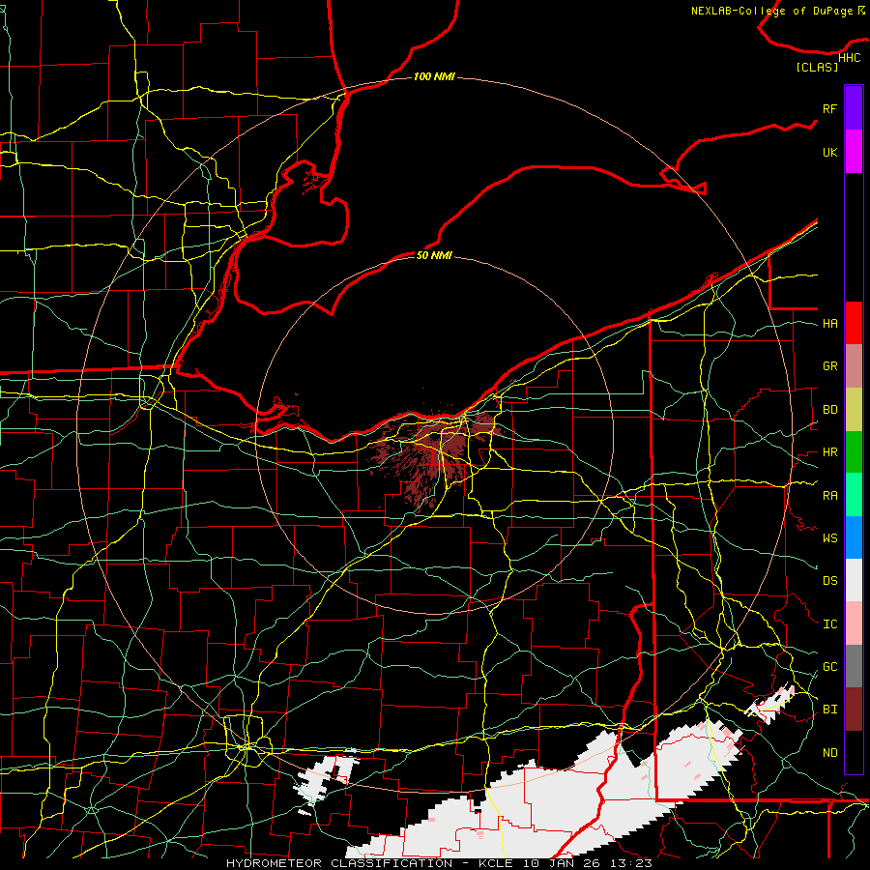Click the 50 NMI range ring label
The height and width of the screenshot is (870, 870).
[434, 255]
